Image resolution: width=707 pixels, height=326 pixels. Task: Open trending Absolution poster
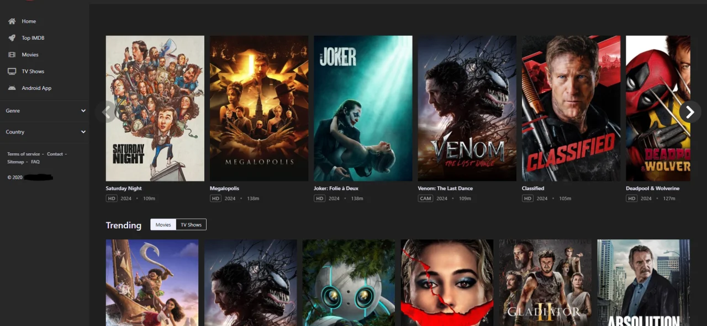pos(643,282)
